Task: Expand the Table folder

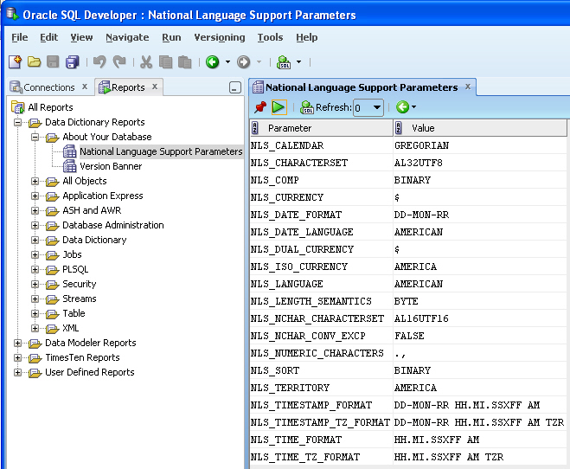Action: click(x=35, y=313)
